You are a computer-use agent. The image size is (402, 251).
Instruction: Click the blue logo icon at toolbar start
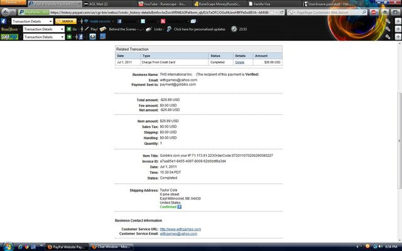click(4, 21)
